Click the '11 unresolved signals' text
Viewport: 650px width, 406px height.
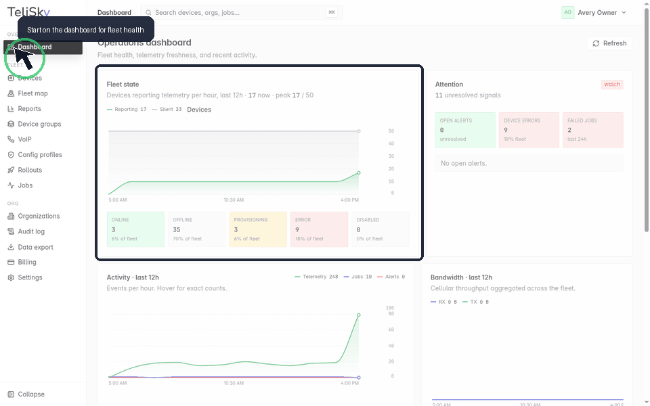click(x=468, y=95)
